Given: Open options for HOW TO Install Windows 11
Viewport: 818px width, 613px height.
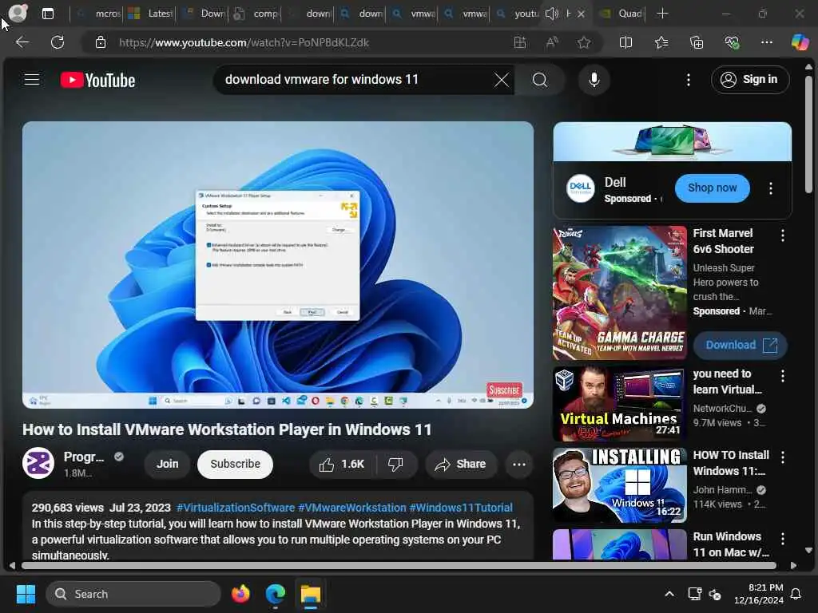Looking at the screenshot, I should 783,457.
